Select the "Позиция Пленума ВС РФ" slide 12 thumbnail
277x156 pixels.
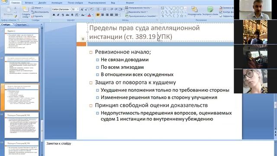point(22,125)
